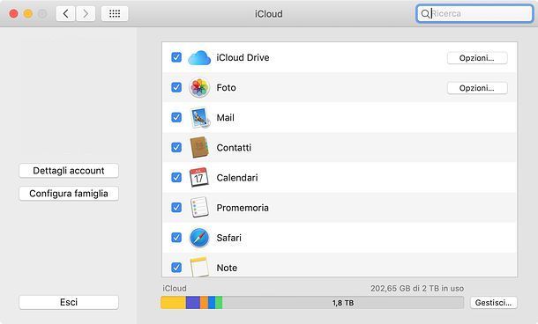Click the Calendari calendar icon

[199, 177]
